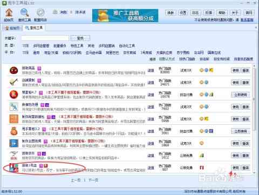Click 重装 button in the 24671 row

point(246,83)
